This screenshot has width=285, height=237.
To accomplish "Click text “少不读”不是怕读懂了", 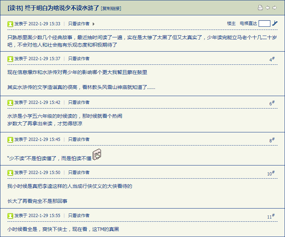I will [x=32, y=158].
